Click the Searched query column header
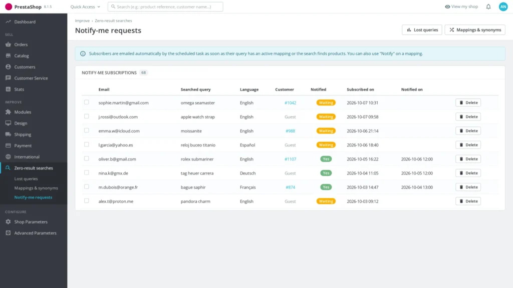Image resolution: width=513 pixels, height=288 pixels. coord(196,89)
